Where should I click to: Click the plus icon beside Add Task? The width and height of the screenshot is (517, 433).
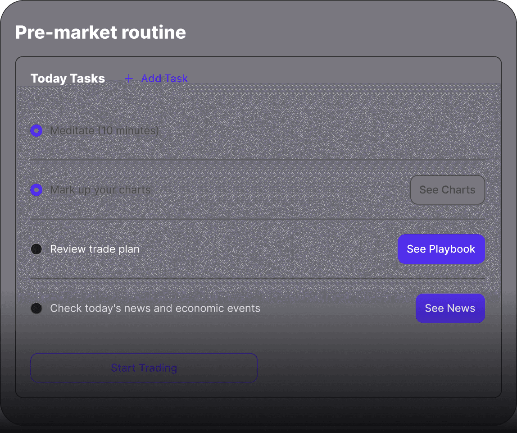point(129,78)
